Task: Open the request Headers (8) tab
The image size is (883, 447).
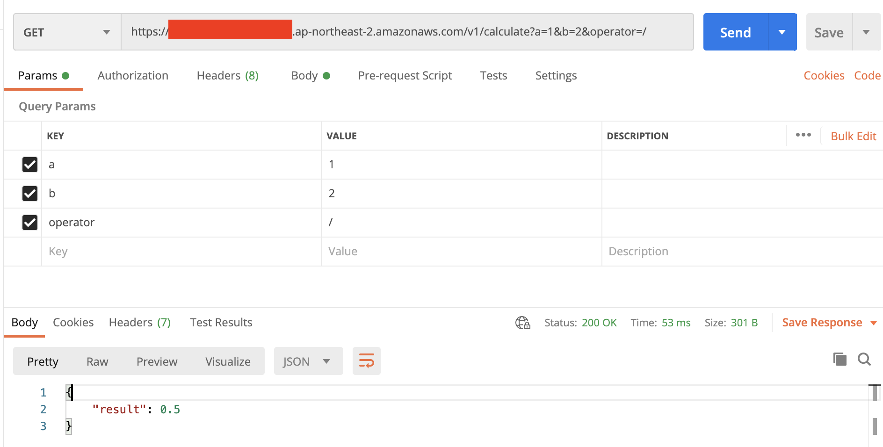Action: click(x=227, y=76)
